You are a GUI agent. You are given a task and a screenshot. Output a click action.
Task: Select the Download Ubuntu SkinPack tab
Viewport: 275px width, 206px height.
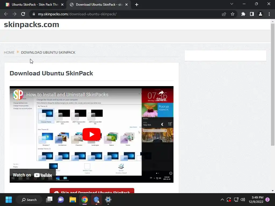[98, 5]
